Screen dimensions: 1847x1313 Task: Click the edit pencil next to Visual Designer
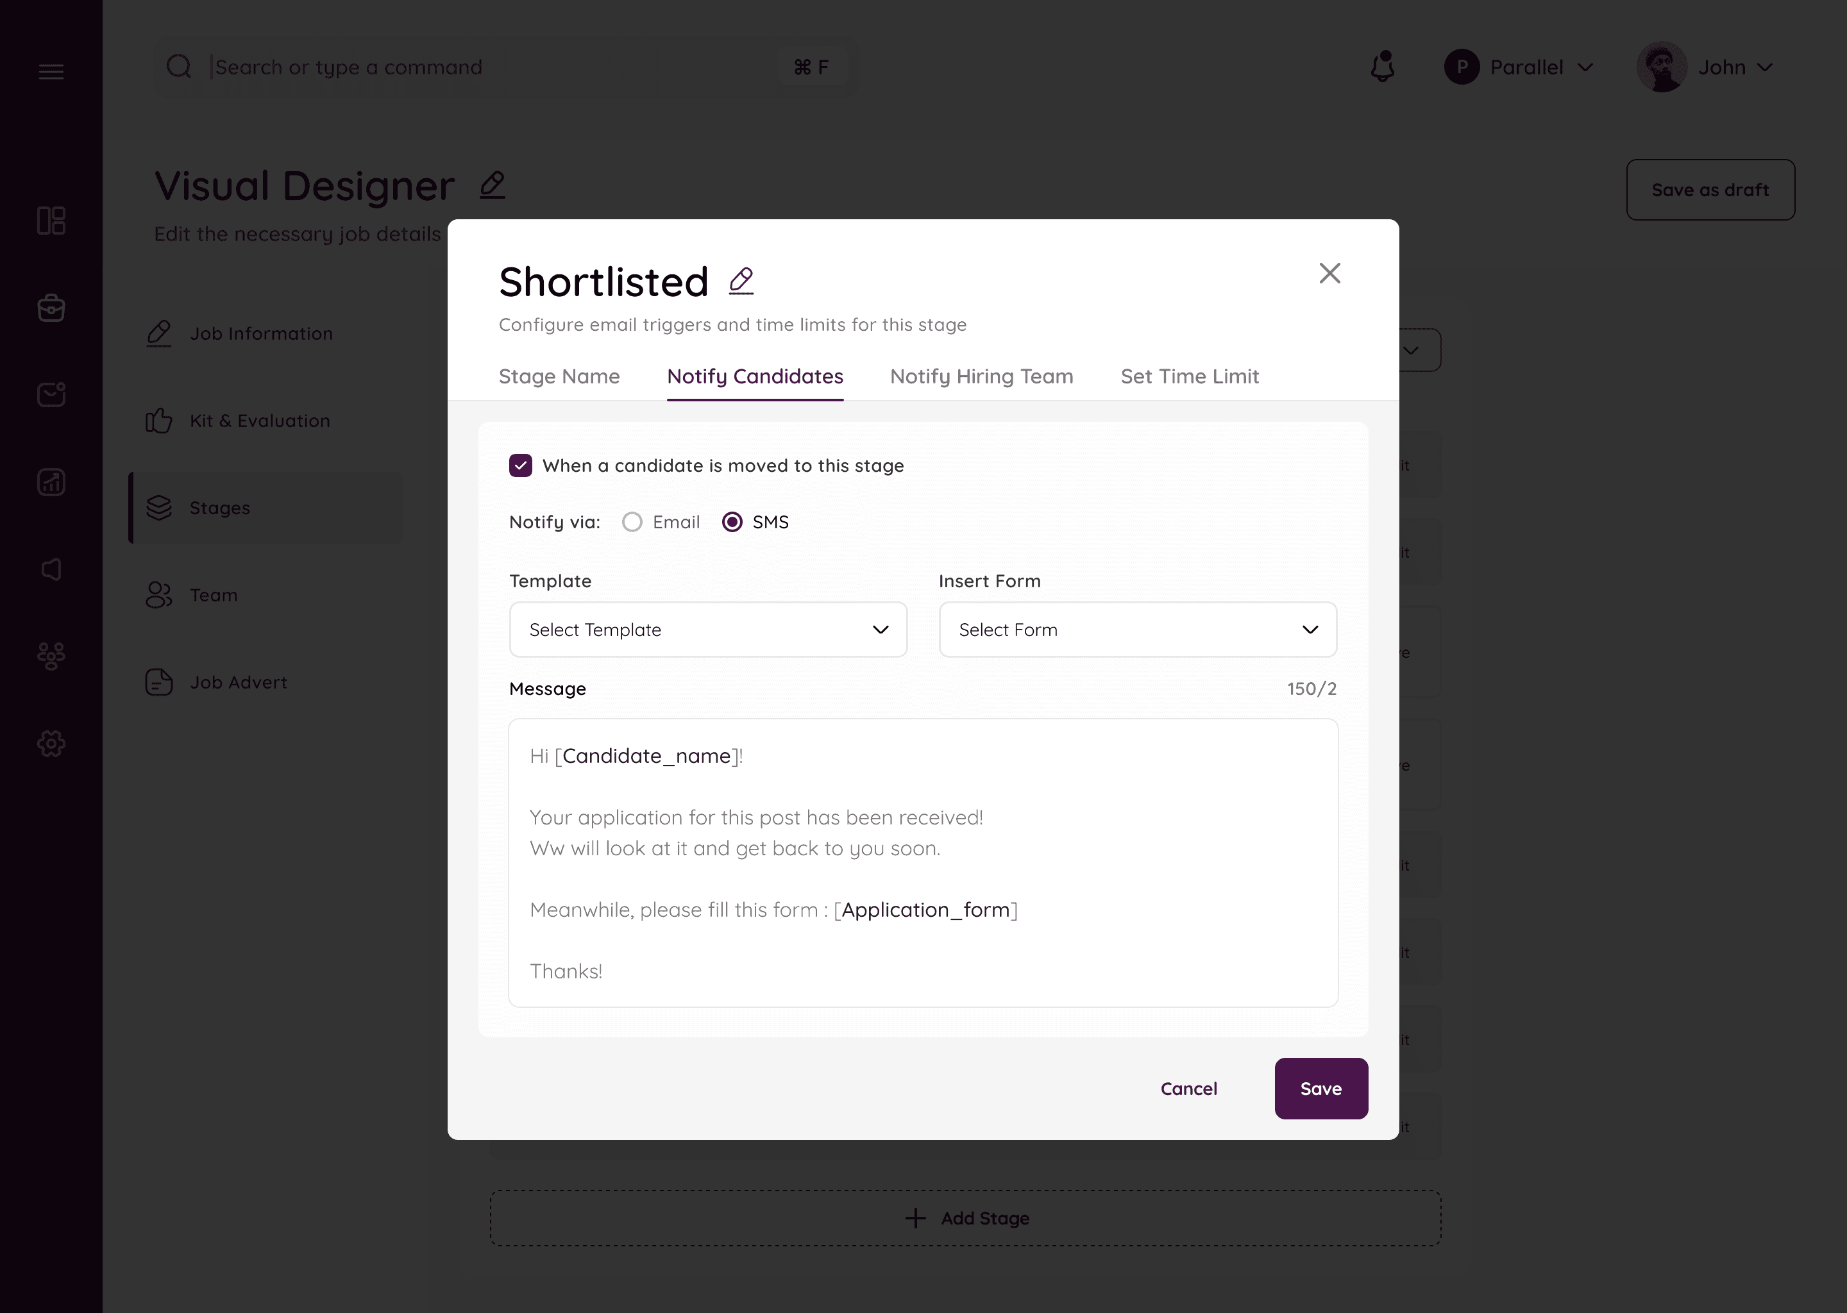point(493,185)
